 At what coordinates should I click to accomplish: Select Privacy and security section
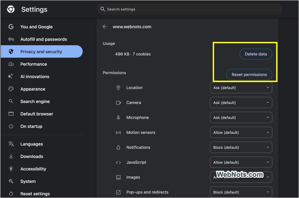(42, 52)
